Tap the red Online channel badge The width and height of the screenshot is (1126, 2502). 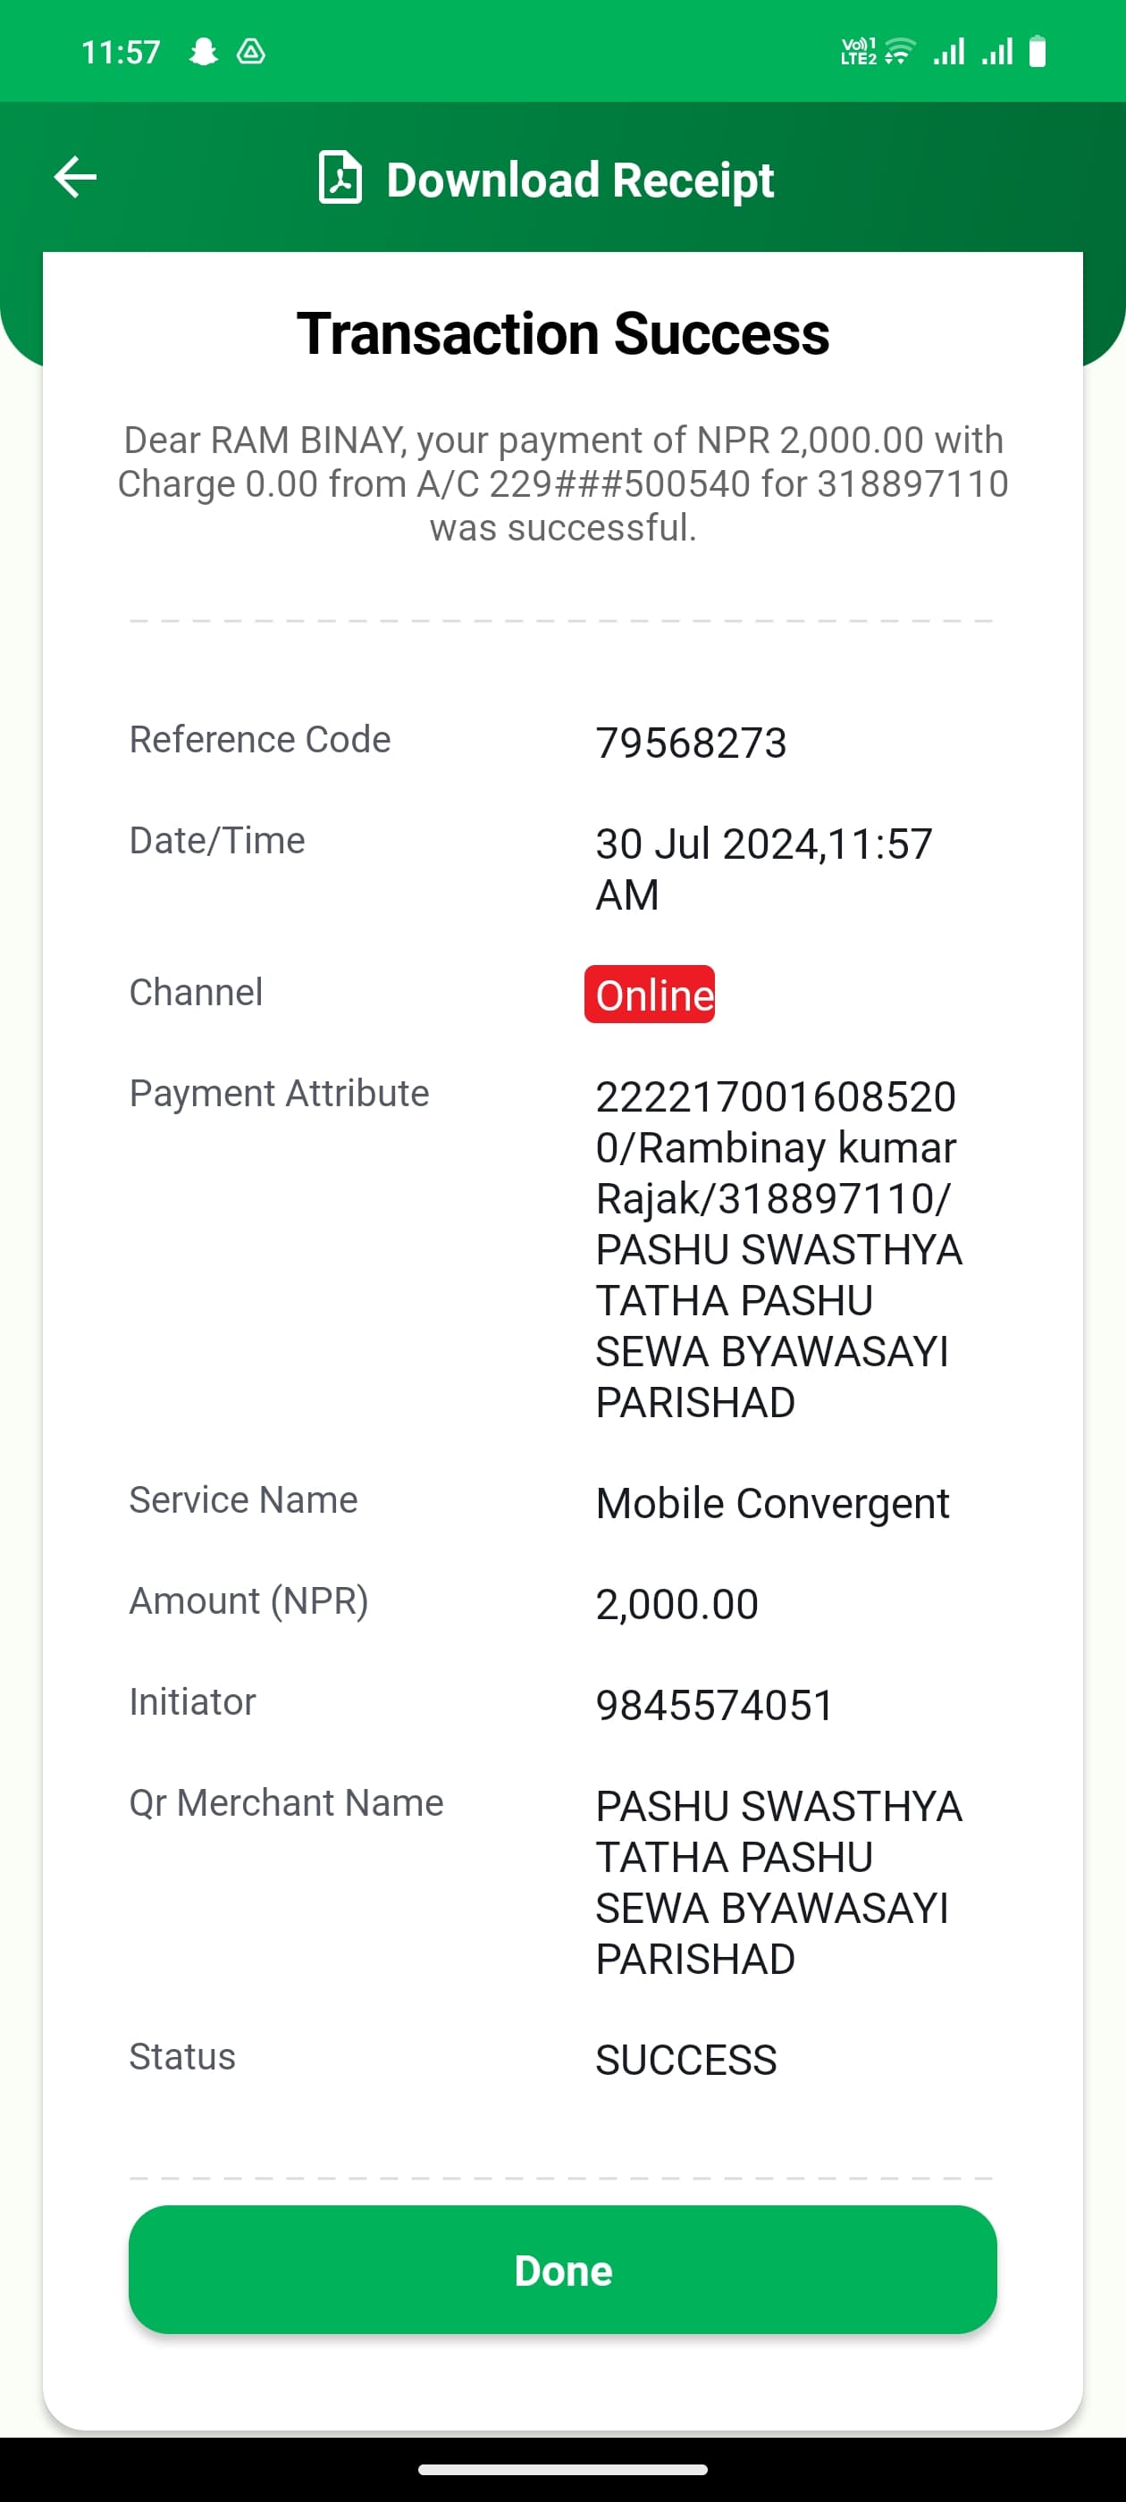649,995
